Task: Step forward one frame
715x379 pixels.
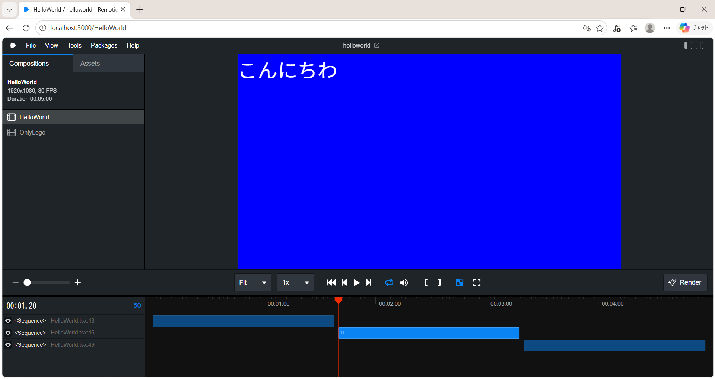Action: (369, 283)
